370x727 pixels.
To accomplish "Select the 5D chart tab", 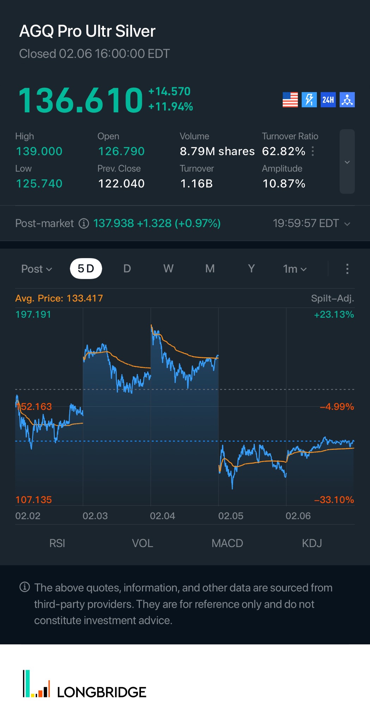I will pyautogui.click(x=86, y=269).
